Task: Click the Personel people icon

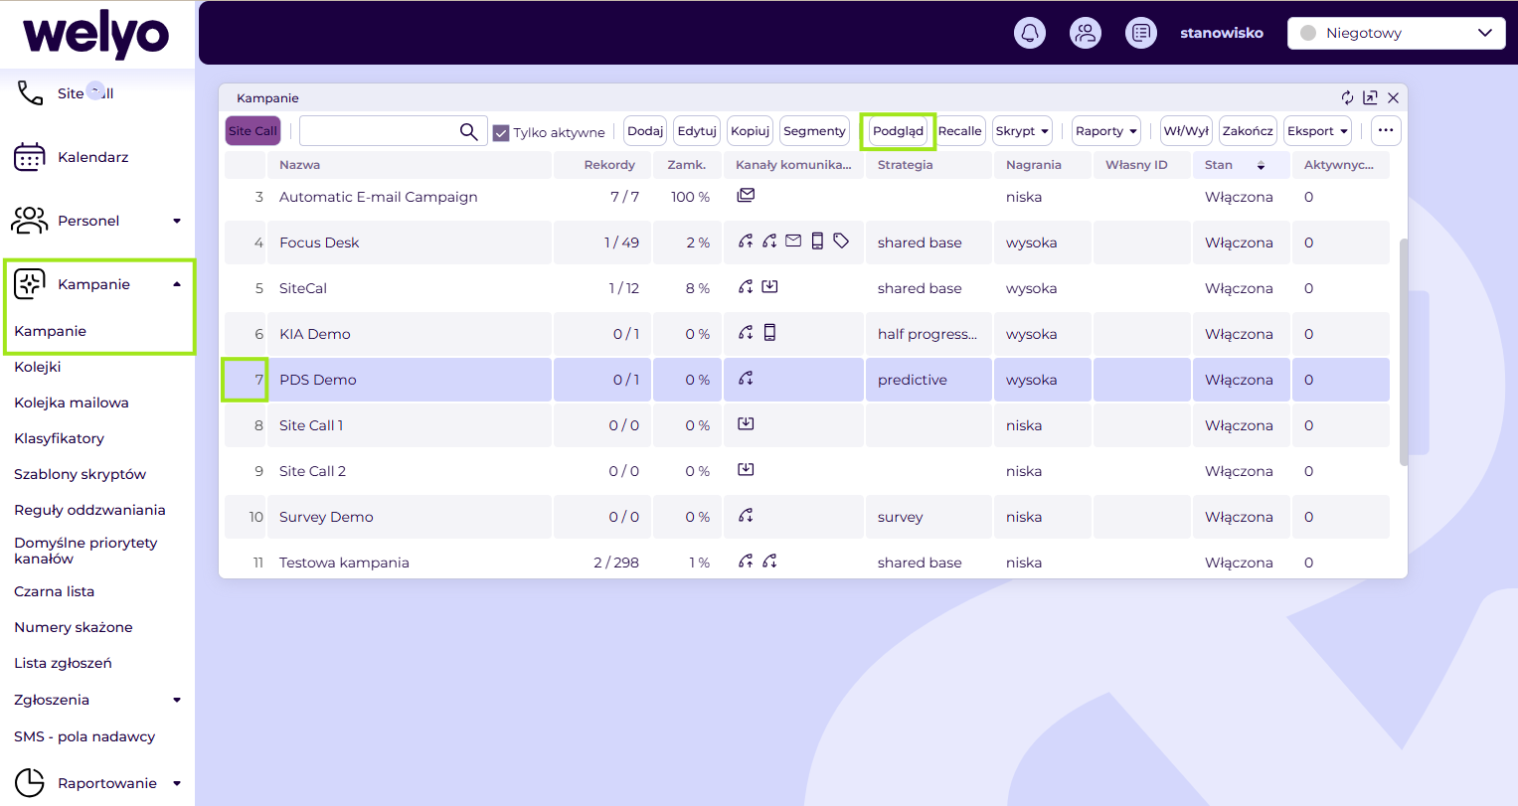Action: click(x=30, y=221)
